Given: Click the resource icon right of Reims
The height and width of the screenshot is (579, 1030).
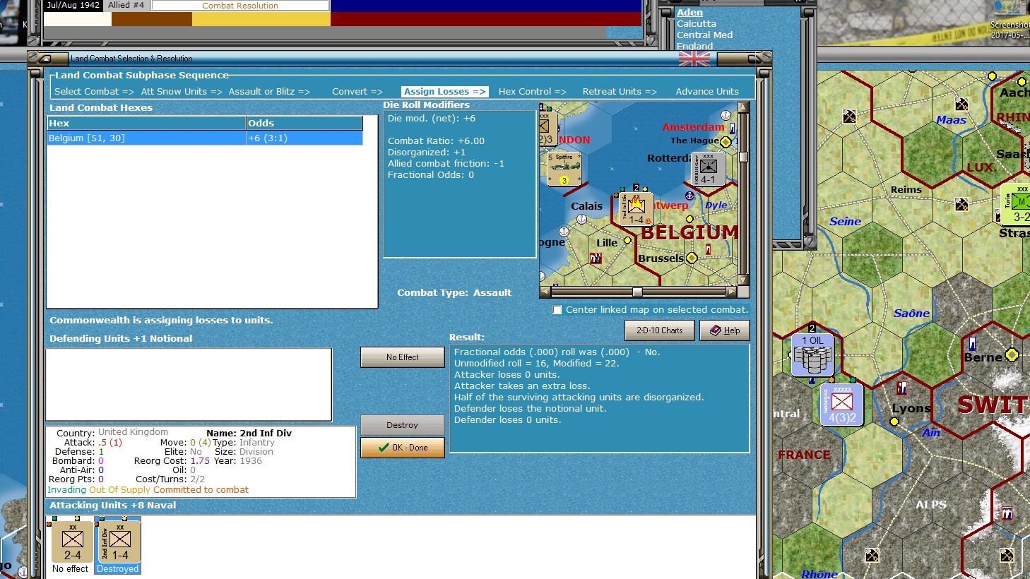Looking at the screenshot, I should click(961, 204).
